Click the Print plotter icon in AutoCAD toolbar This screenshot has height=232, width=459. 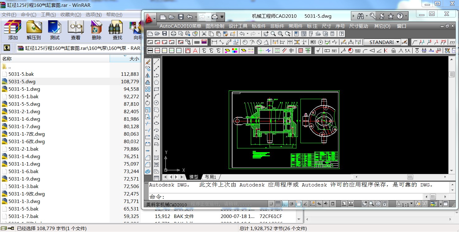click(174, 34)
